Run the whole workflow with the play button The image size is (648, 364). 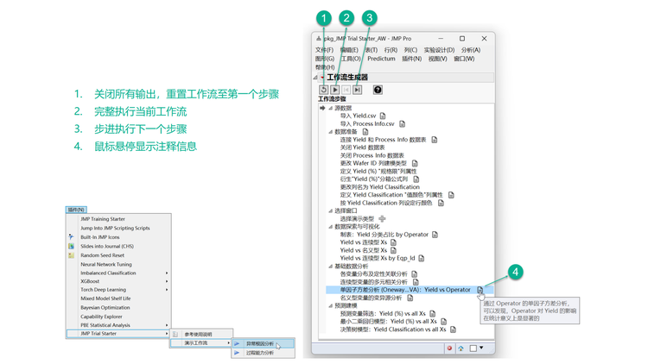pyautogui.click(x=335, y=90)
